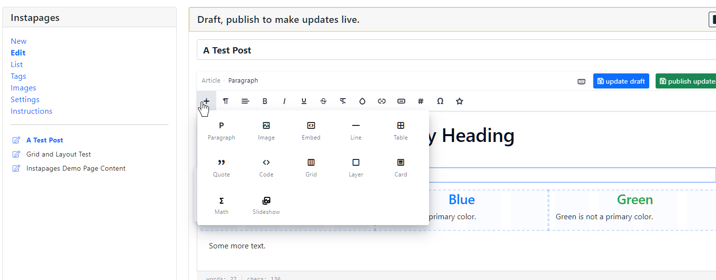Add a Card block
The image size is (716, 280).
400,168
